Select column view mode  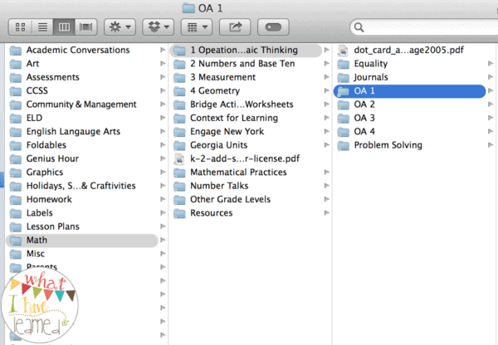(x=64, y=27)
